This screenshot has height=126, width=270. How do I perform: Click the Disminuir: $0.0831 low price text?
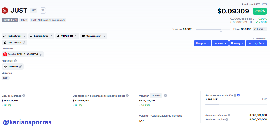[182, 29]
